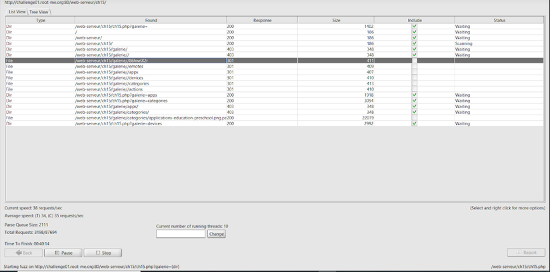Check Include for applications-education-preschool.png row
Screen dimensions: 550x272
[414, 118]
